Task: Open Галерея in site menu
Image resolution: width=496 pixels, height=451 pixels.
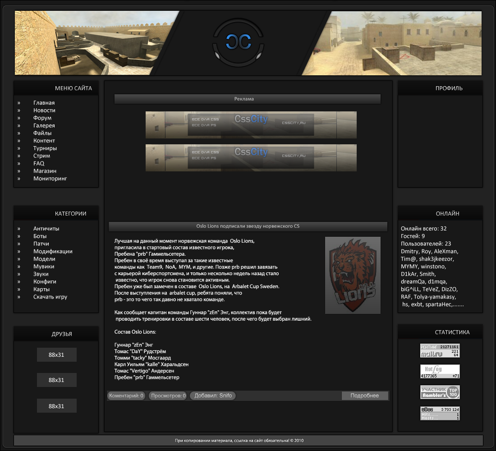Action: point(44,126)
